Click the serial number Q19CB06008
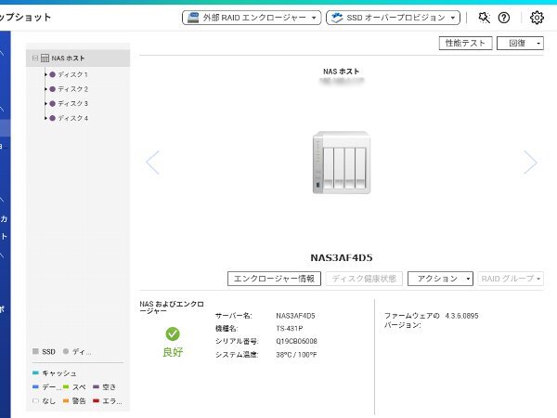Image resolution: width=557 pixels, height=418 pixels. pyautogui.click(x=297, y=341)
